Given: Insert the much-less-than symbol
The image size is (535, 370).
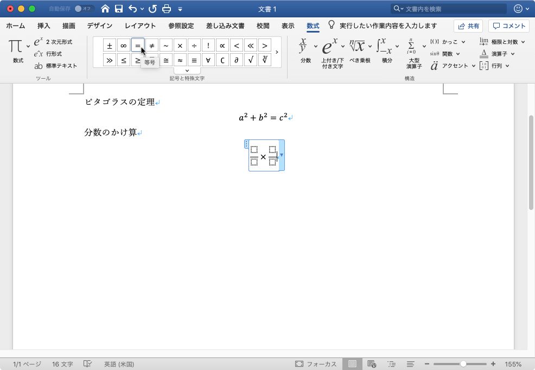Looking at the screenshot, I should pos(251,46).
